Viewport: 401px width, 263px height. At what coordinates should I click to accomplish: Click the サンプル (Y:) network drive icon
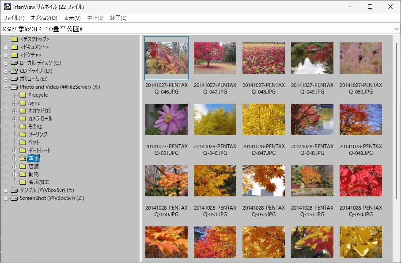(x=14, y=191)
